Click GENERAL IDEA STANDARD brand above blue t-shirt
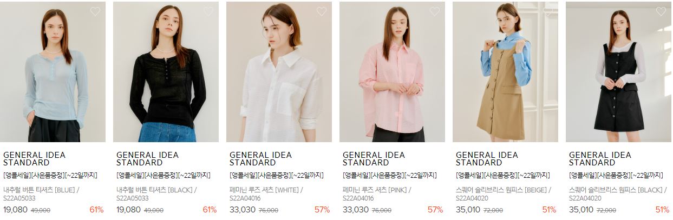Viewport: 673px width, 220px height. [x=34, y=159]
